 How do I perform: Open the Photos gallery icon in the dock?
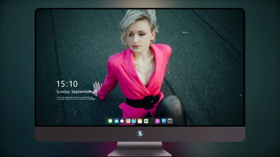click(146, 121)
